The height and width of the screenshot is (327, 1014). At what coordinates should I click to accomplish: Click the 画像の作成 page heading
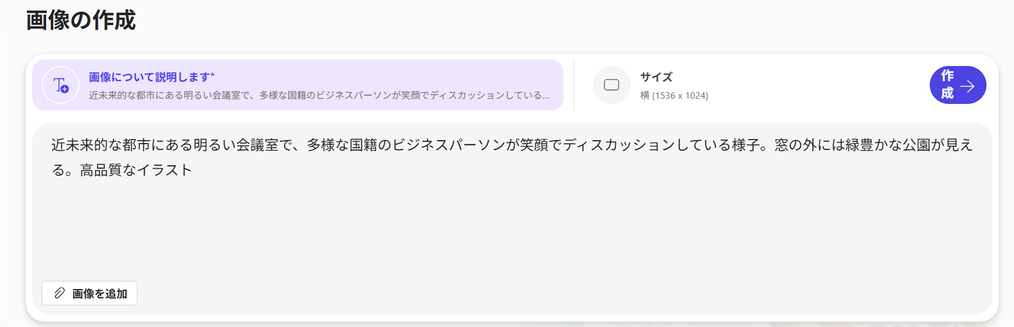click(x=81, y=20)
